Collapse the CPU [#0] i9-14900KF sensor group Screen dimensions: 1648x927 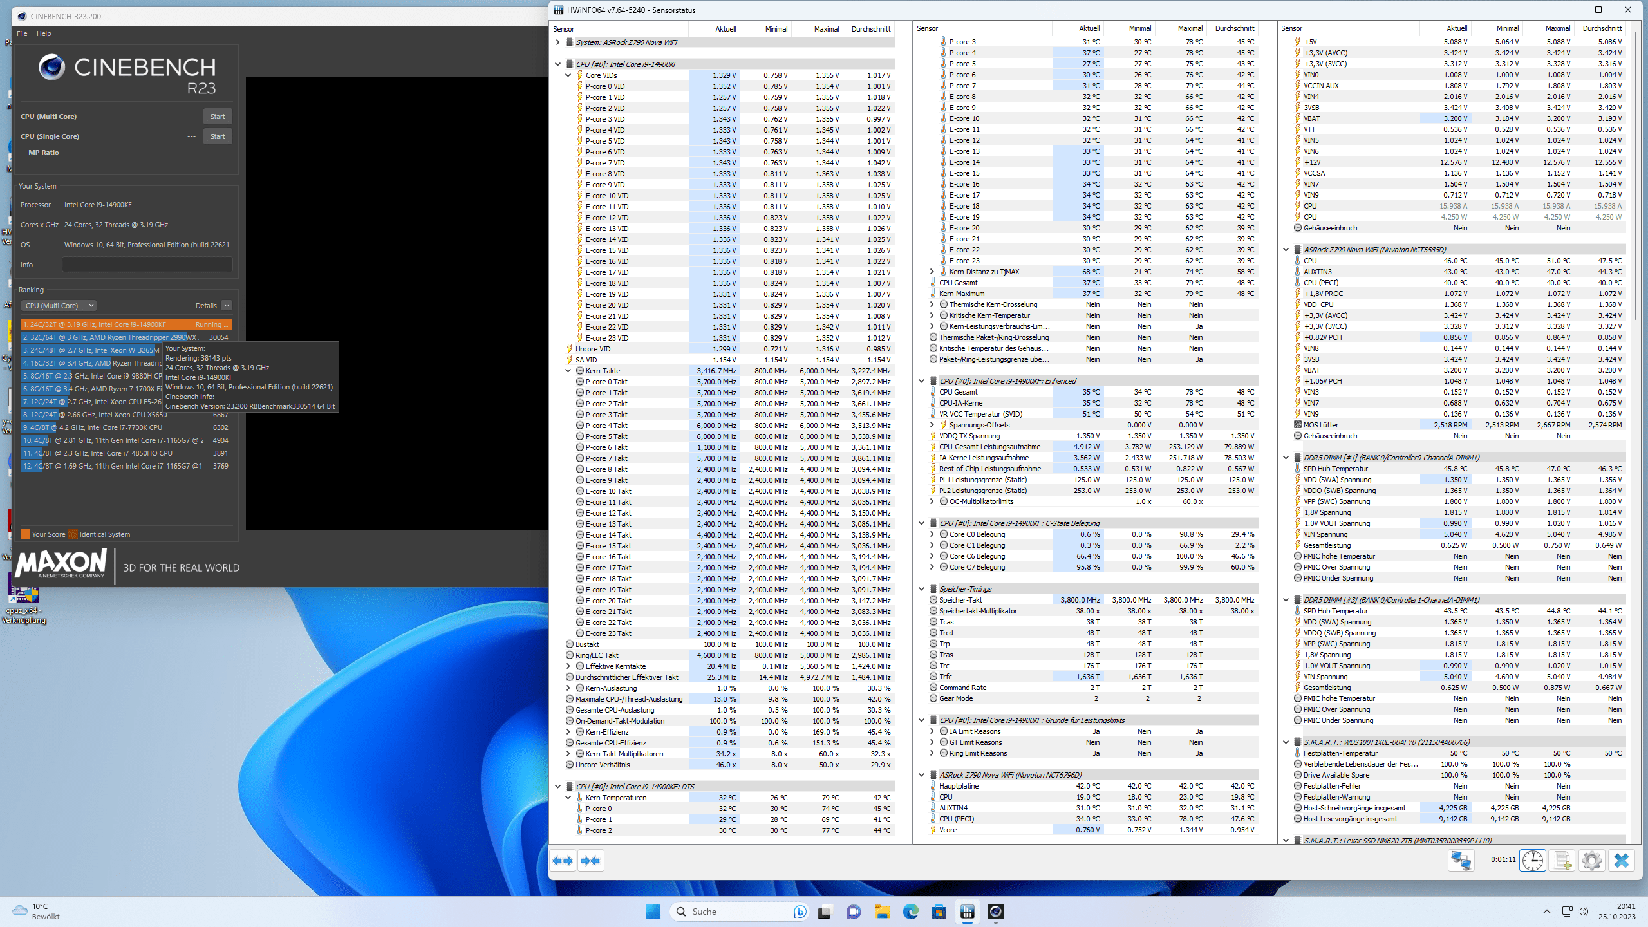pos(558,64)
